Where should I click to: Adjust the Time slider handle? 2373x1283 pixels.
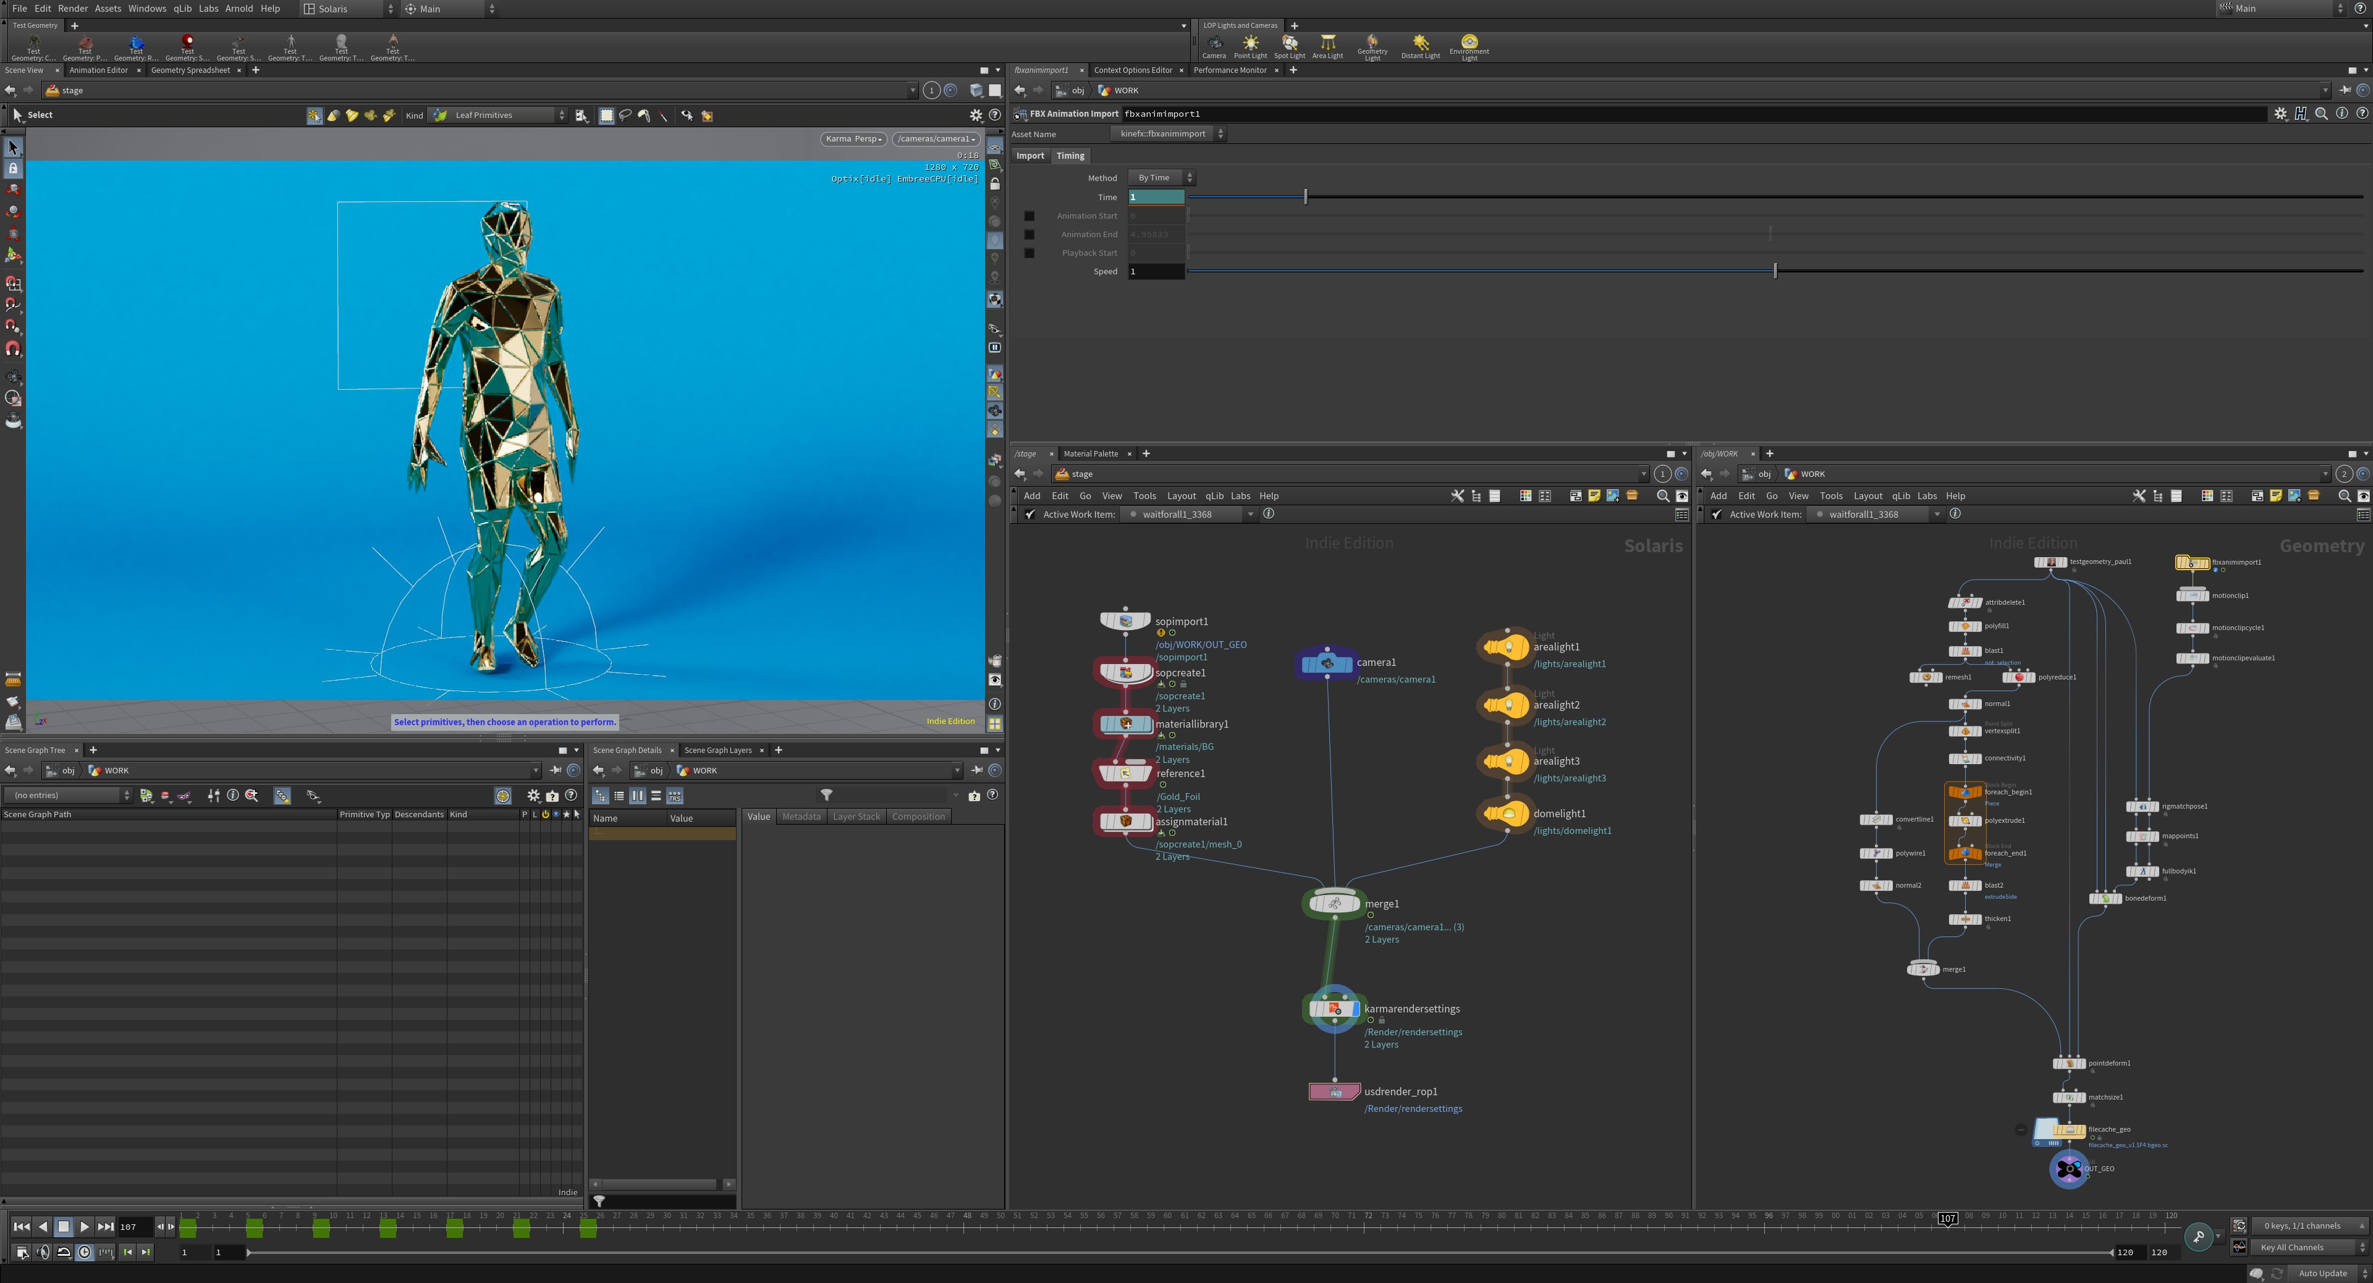coord(1305,197)
